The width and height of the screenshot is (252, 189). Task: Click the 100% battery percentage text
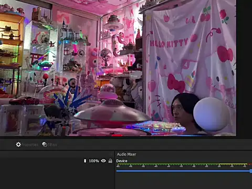click(x=94, y=161)
